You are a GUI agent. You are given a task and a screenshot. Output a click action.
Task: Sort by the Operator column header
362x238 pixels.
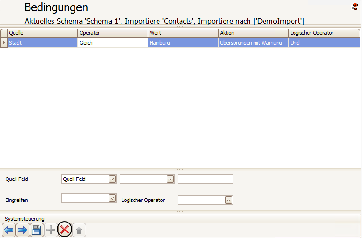(x=113, y=33)
